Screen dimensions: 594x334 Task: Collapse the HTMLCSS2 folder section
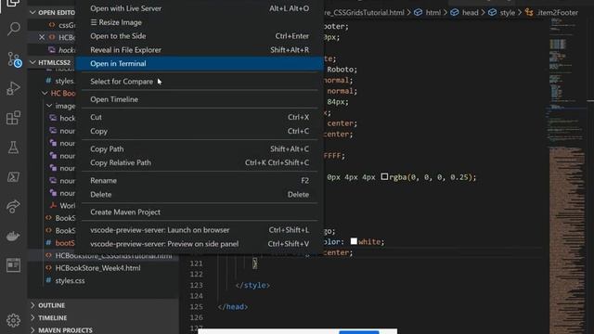32,62
